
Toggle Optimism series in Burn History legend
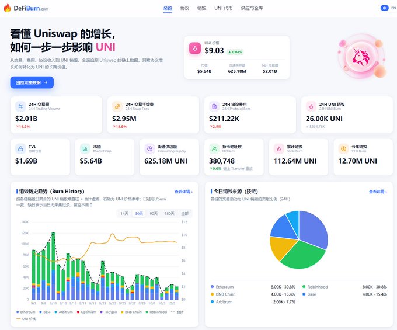coord(86,312)
